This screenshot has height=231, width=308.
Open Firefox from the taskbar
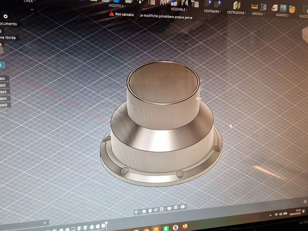184,226
